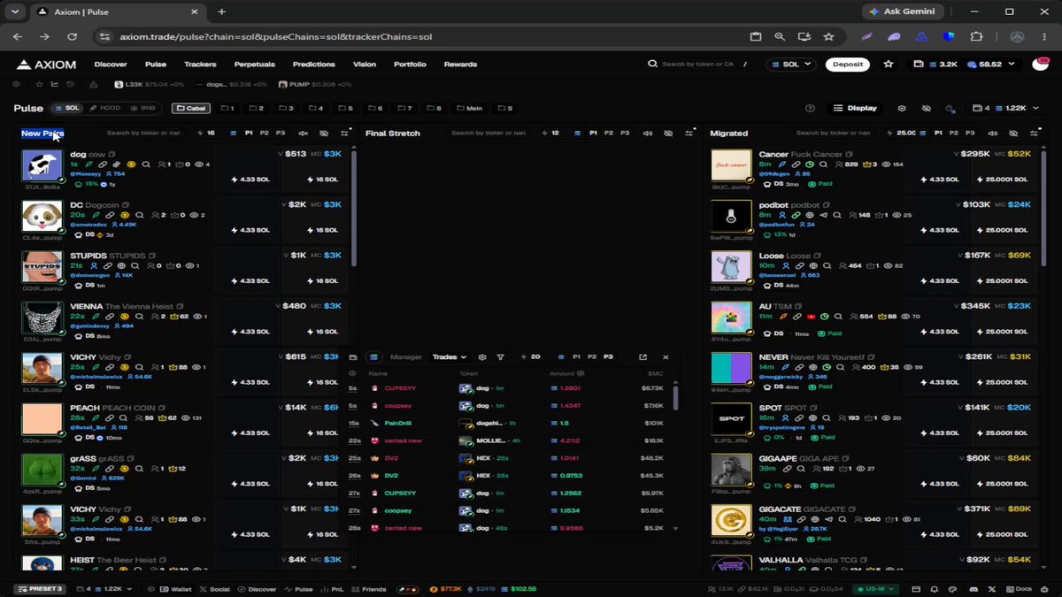
Task: Toggle hidden tokens in New Pairs column
Action: pyautogui.click(x=324, y=133)
